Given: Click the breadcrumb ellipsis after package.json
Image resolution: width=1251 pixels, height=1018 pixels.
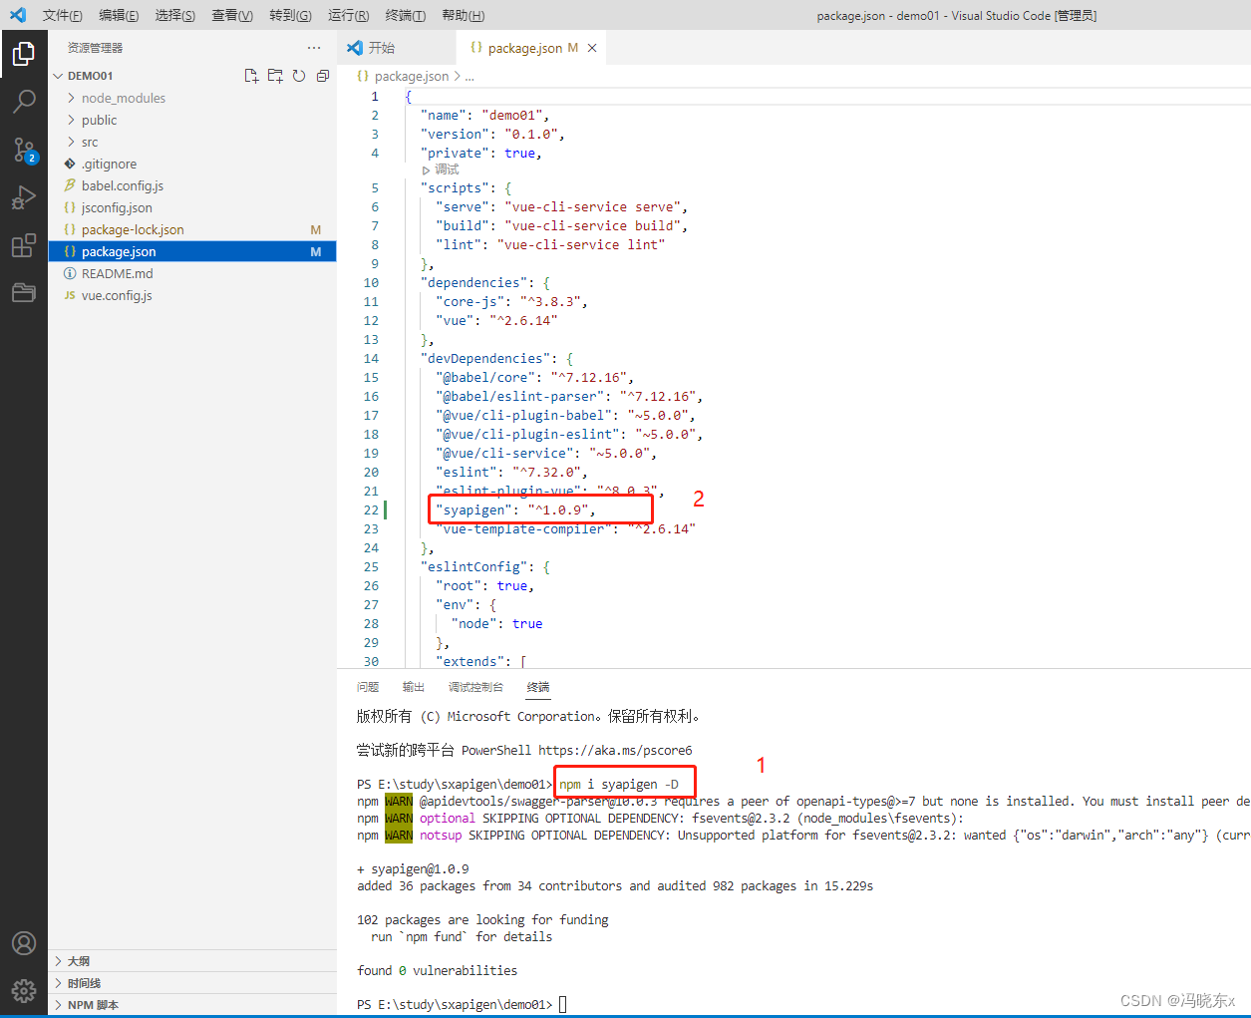Looking at the screenshot, I should pos(469,77).
